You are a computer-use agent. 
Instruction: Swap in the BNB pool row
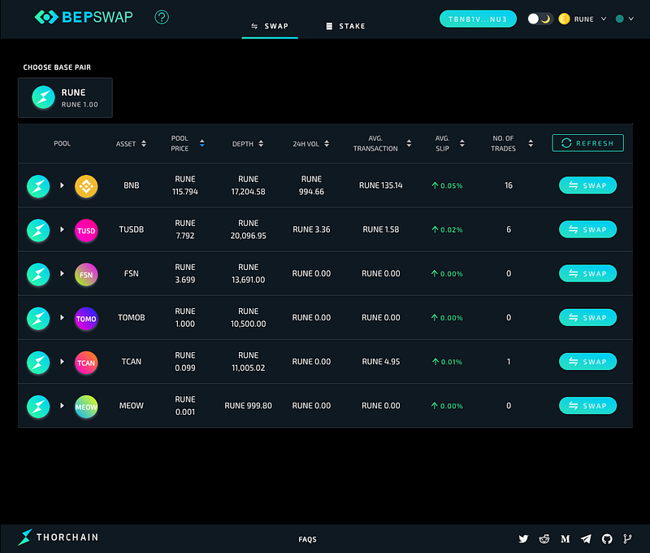click(587, 185)
